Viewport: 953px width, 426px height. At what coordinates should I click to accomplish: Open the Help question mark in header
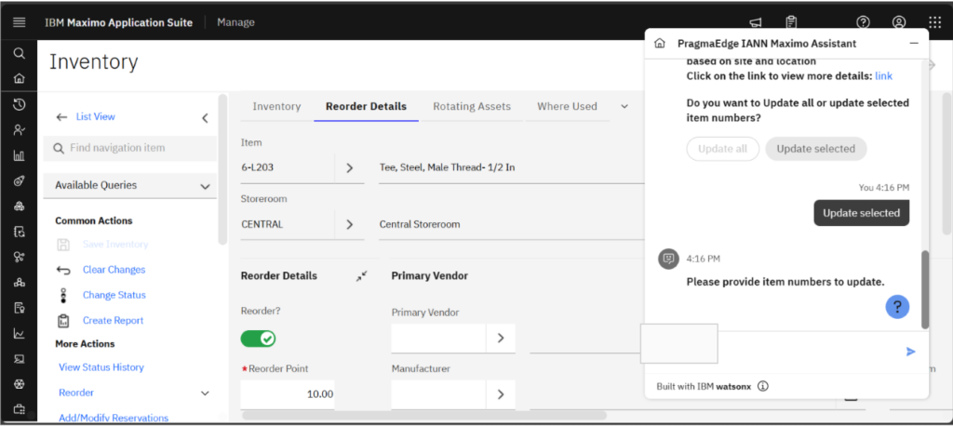click(x=863, y=22)
